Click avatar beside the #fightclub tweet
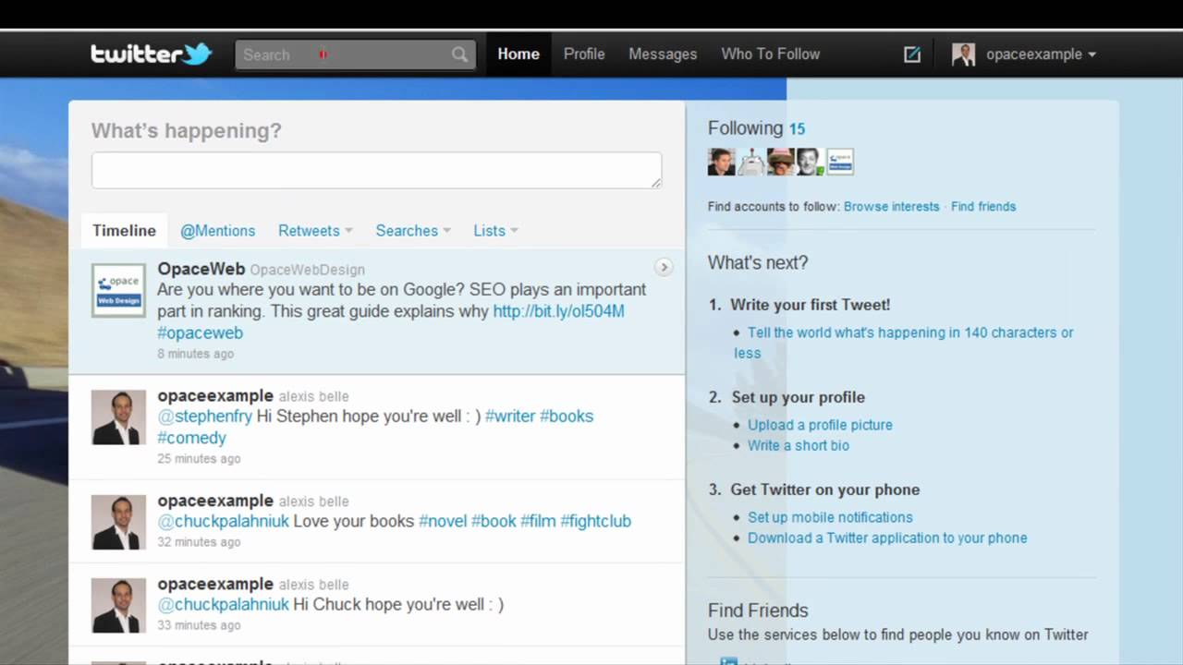The height and width of the screenshot is (665, 1183). point(118,522)
